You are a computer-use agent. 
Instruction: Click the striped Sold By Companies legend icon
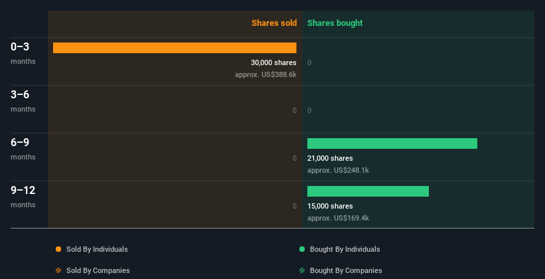(58, 270)
